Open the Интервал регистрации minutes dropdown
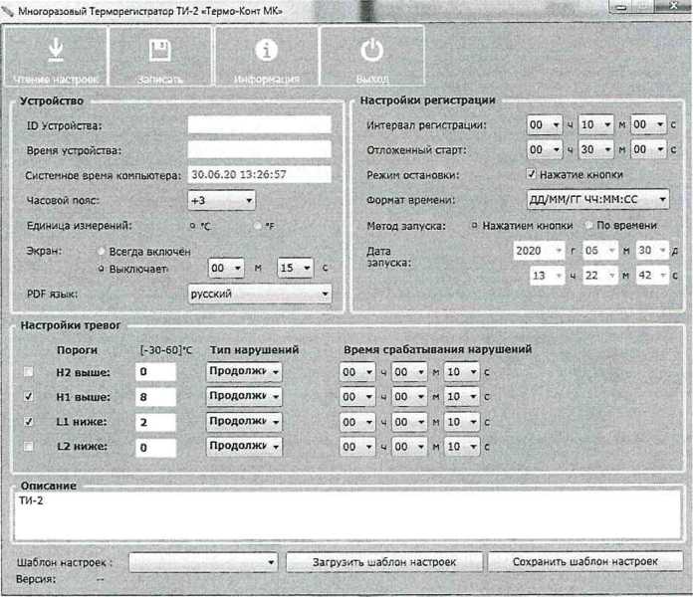 (596, 125)
